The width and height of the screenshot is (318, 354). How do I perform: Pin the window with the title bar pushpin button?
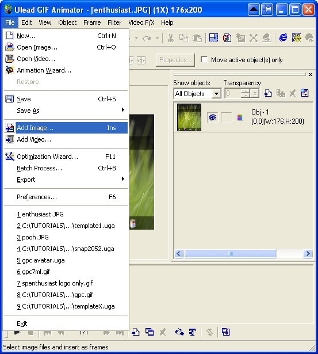[267, 10]
